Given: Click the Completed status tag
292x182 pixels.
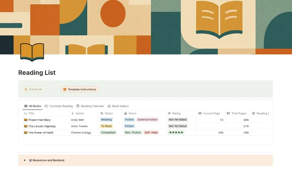Looking at the screenshot, I should 108,133.
